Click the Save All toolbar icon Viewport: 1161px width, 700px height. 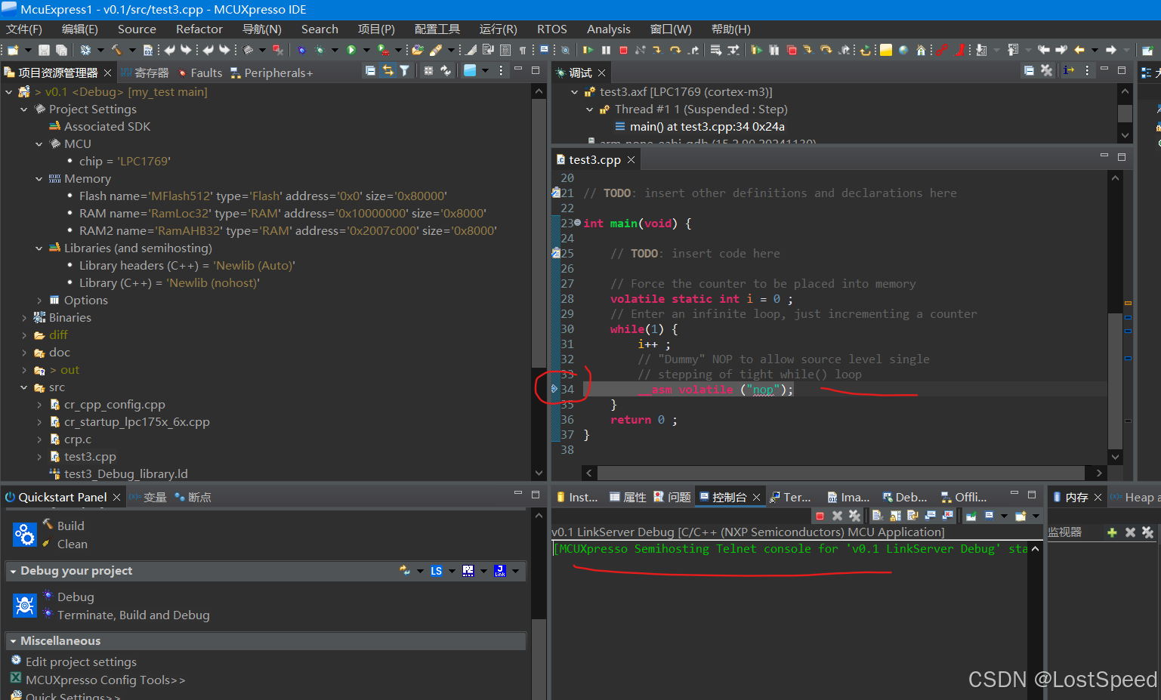pos(61,50)
